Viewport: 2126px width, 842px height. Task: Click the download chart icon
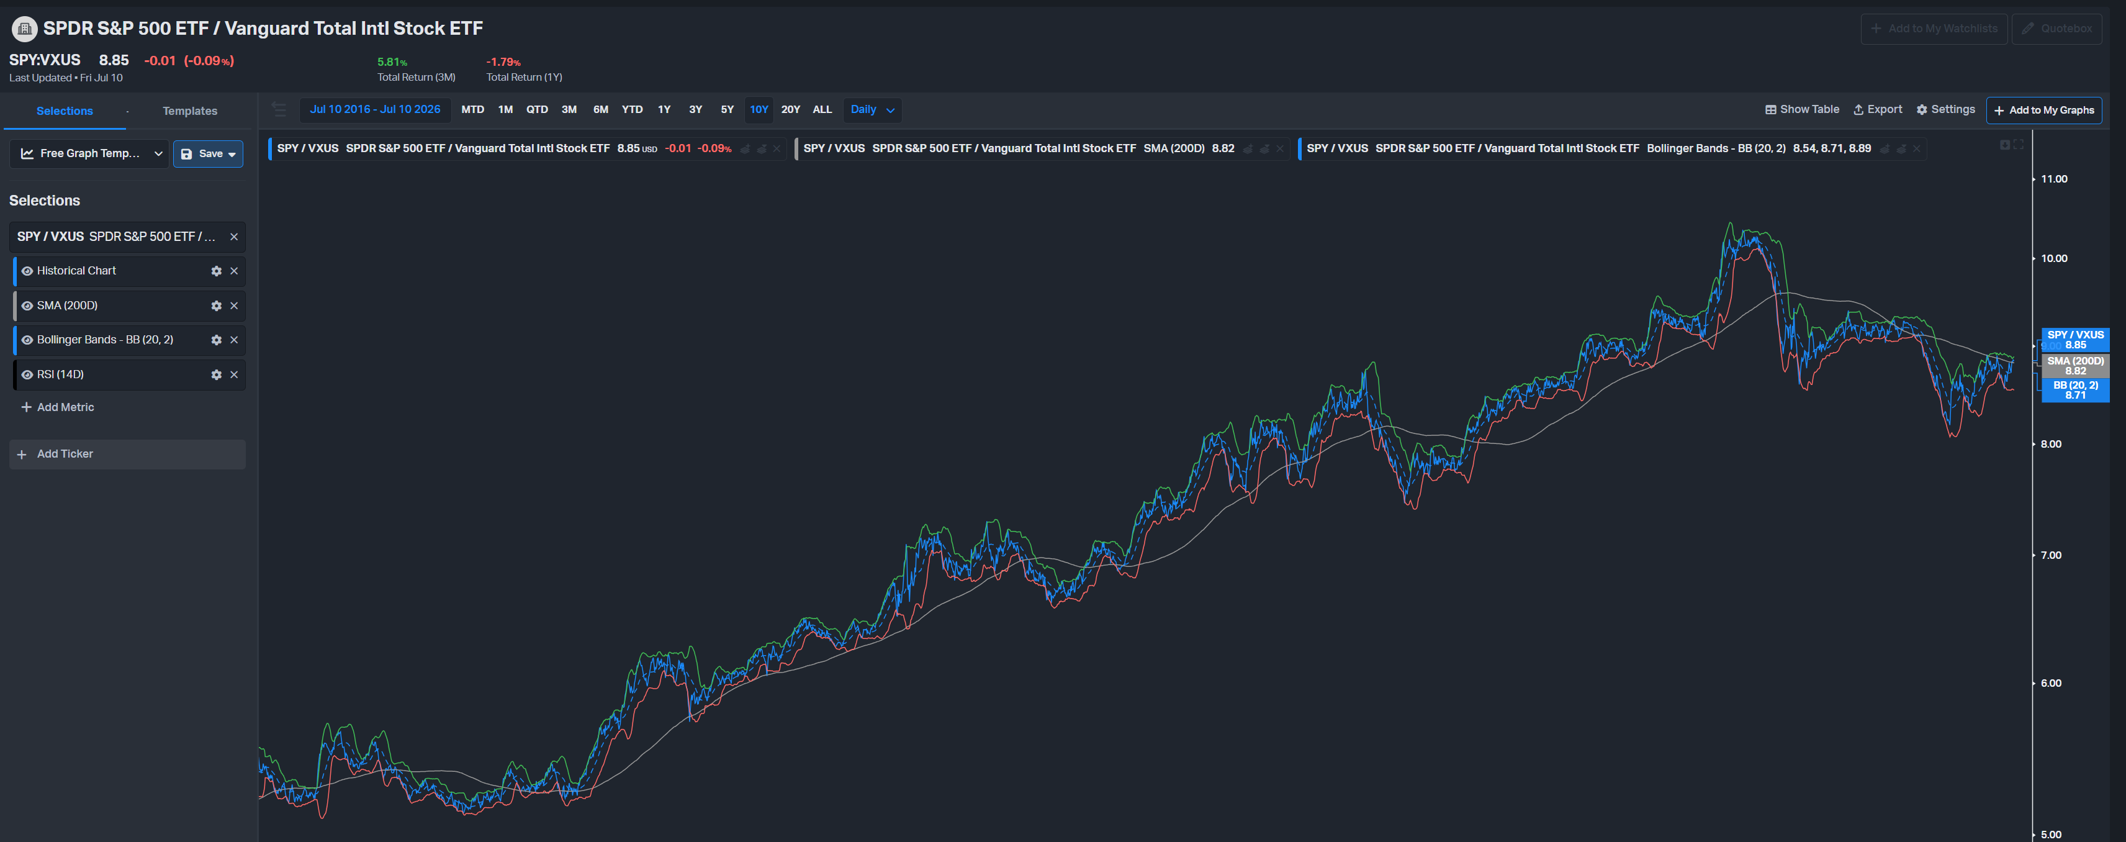pos(2005,145)
